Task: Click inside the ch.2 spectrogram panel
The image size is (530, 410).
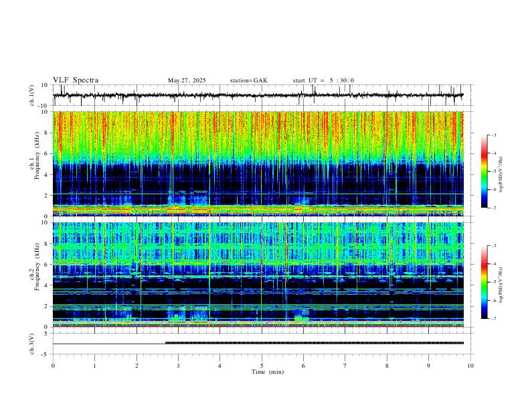Action: tap(258, 275)
